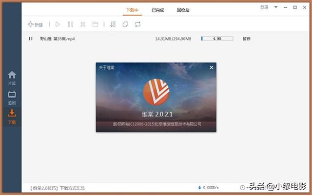
Task: Click the size text 14.31MB/294.90MB
Action: [x=173, y=39]
